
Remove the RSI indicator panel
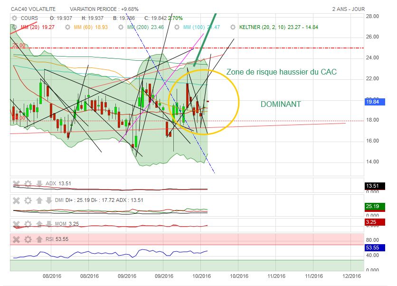click(17, 239)
